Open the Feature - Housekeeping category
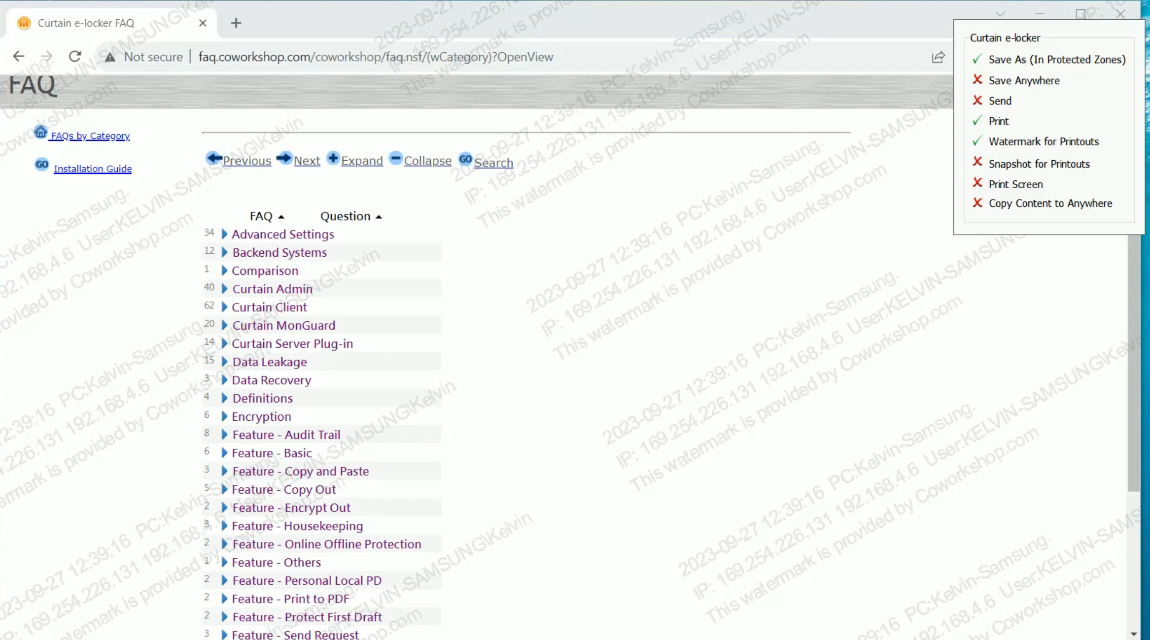 [297, 526]
